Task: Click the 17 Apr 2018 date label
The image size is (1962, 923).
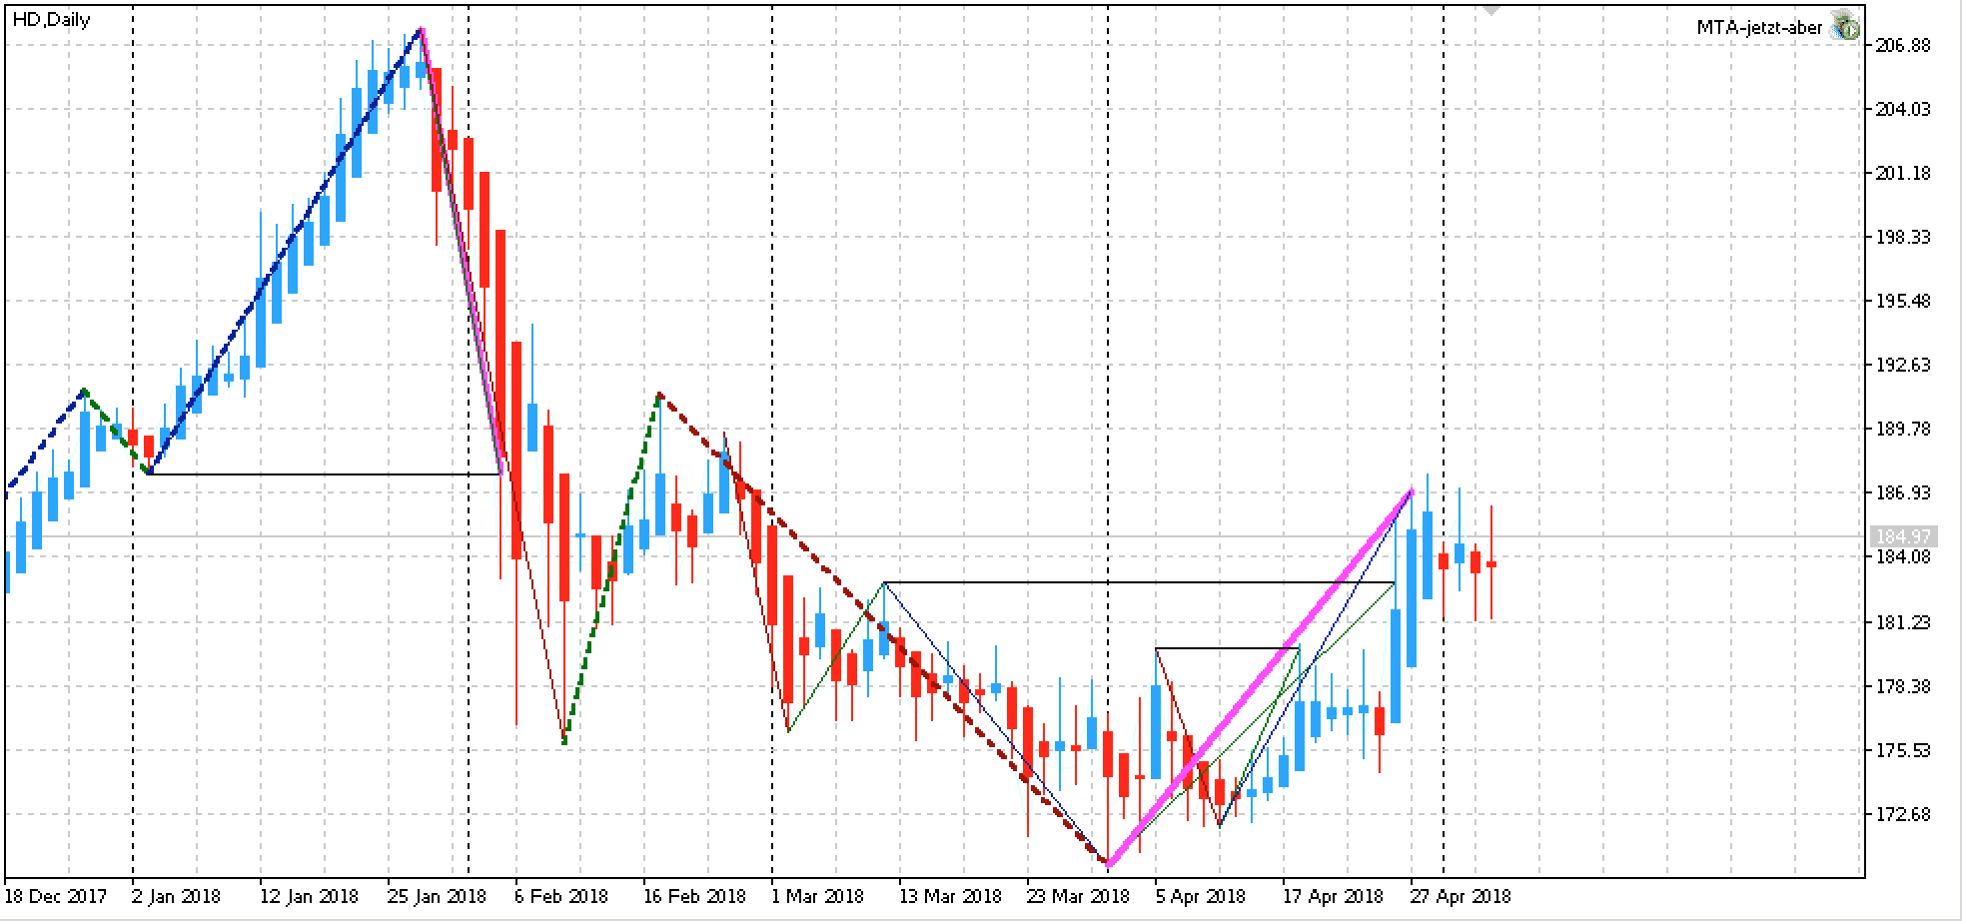Action: tap(1332, 896)
